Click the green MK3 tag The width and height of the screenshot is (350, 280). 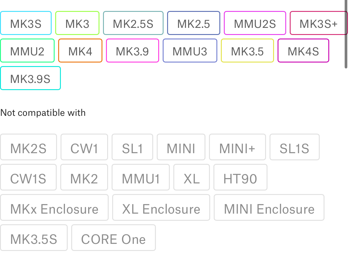tap(77, 23)
